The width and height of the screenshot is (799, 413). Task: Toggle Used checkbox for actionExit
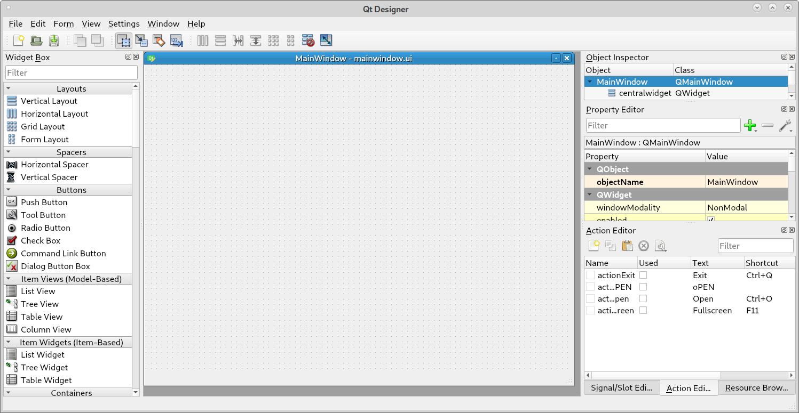tap(643, 275)
